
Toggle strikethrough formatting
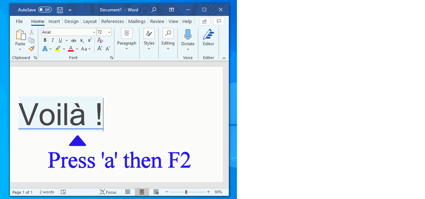point(74,40)
